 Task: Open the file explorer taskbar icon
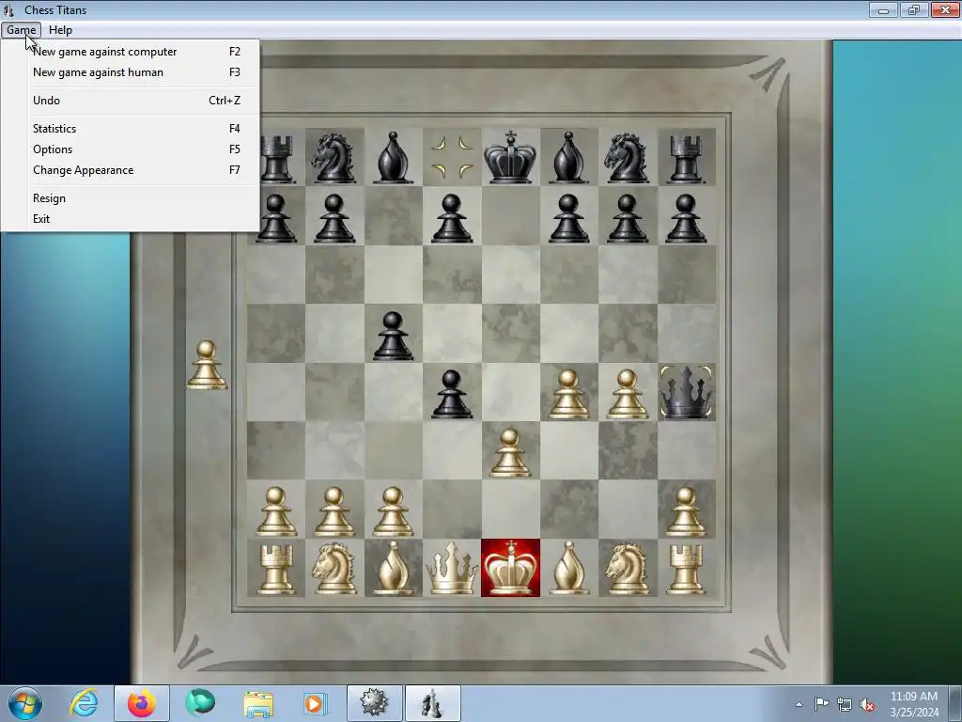258,703
